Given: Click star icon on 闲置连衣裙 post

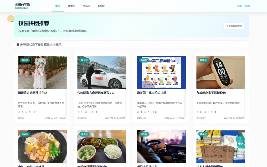Looking at the screenshot, I should click(19, 112).
